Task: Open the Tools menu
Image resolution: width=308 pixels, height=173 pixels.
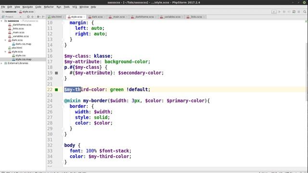Action: 66,7
